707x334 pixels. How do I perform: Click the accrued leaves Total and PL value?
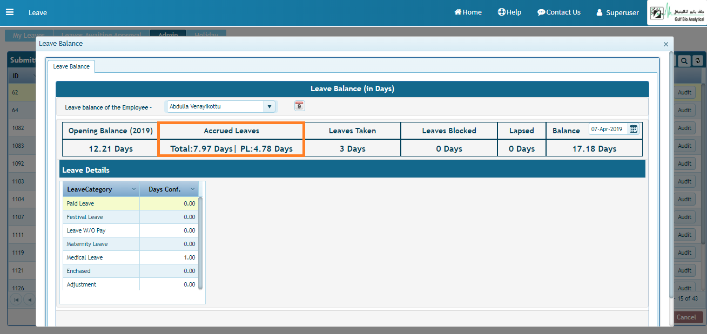[x=231, y=148]
